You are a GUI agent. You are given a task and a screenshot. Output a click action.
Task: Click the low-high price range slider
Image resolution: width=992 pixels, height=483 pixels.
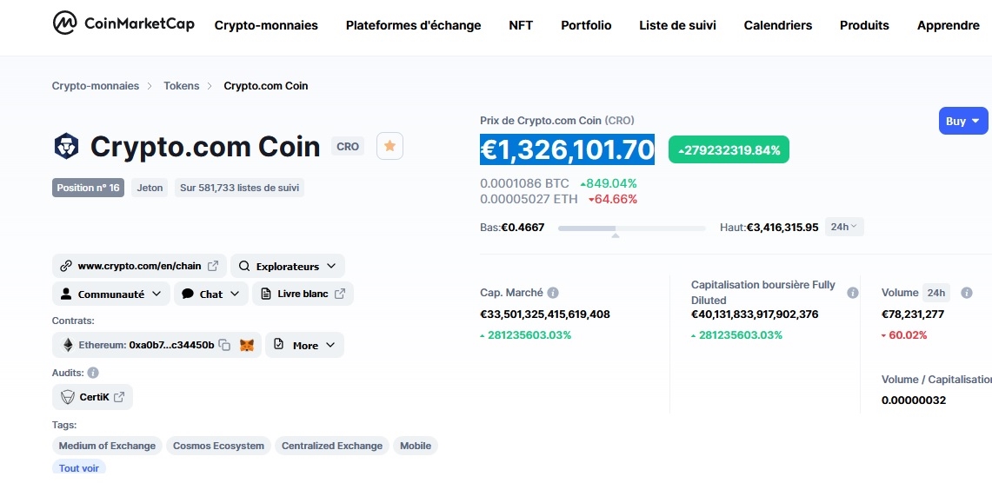coord(631,228)
